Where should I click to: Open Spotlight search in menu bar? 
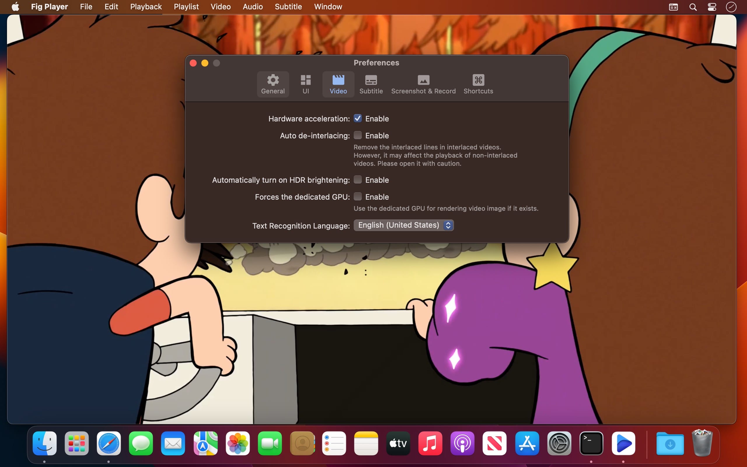693,7
